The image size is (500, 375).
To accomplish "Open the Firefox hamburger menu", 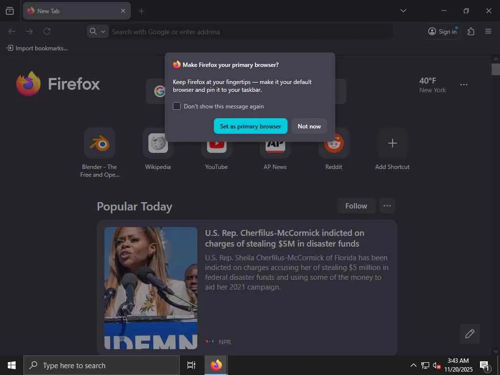I will (488, 31).
